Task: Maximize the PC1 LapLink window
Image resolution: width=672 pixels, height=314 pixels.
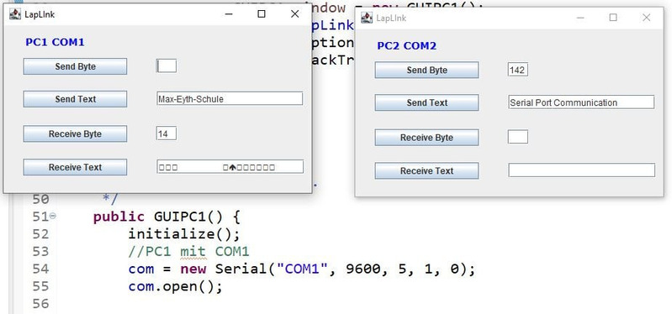Action: pos(262,14)
